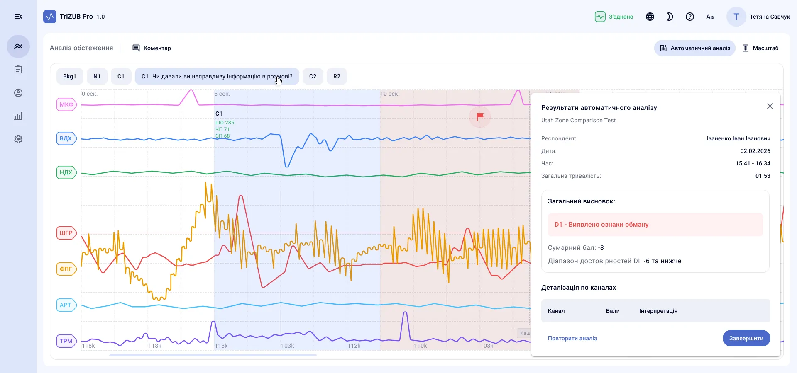The image size is (797, 373).
Task: Open the clipboard reports sidebar icon
Action: point(18,70)
